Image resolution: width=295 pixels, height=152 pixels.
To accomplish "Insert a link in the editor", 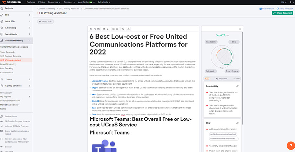I will (x=123, y=29).
